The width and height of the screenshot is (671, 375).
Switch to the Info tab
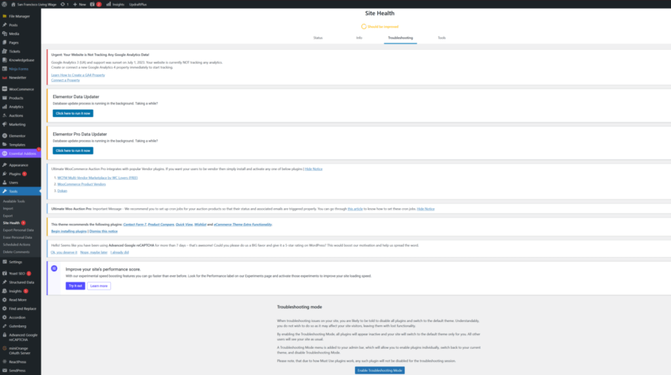coord(359,38)
